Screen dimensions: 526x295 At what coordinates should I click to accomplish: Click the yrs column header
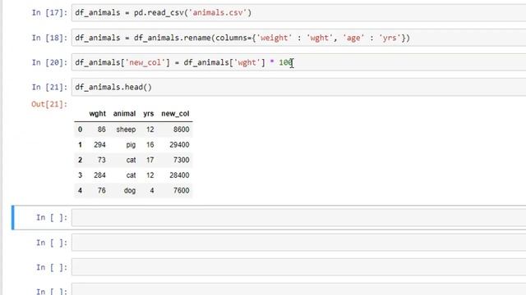tap(148, 114)
